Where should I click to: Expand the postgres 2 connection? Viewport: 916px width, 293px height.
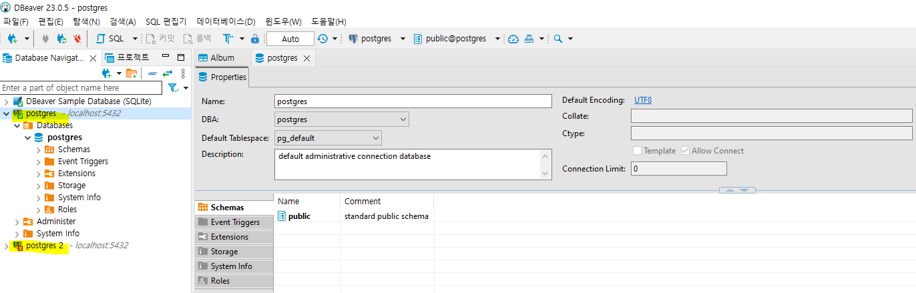[x=7, y=246]
